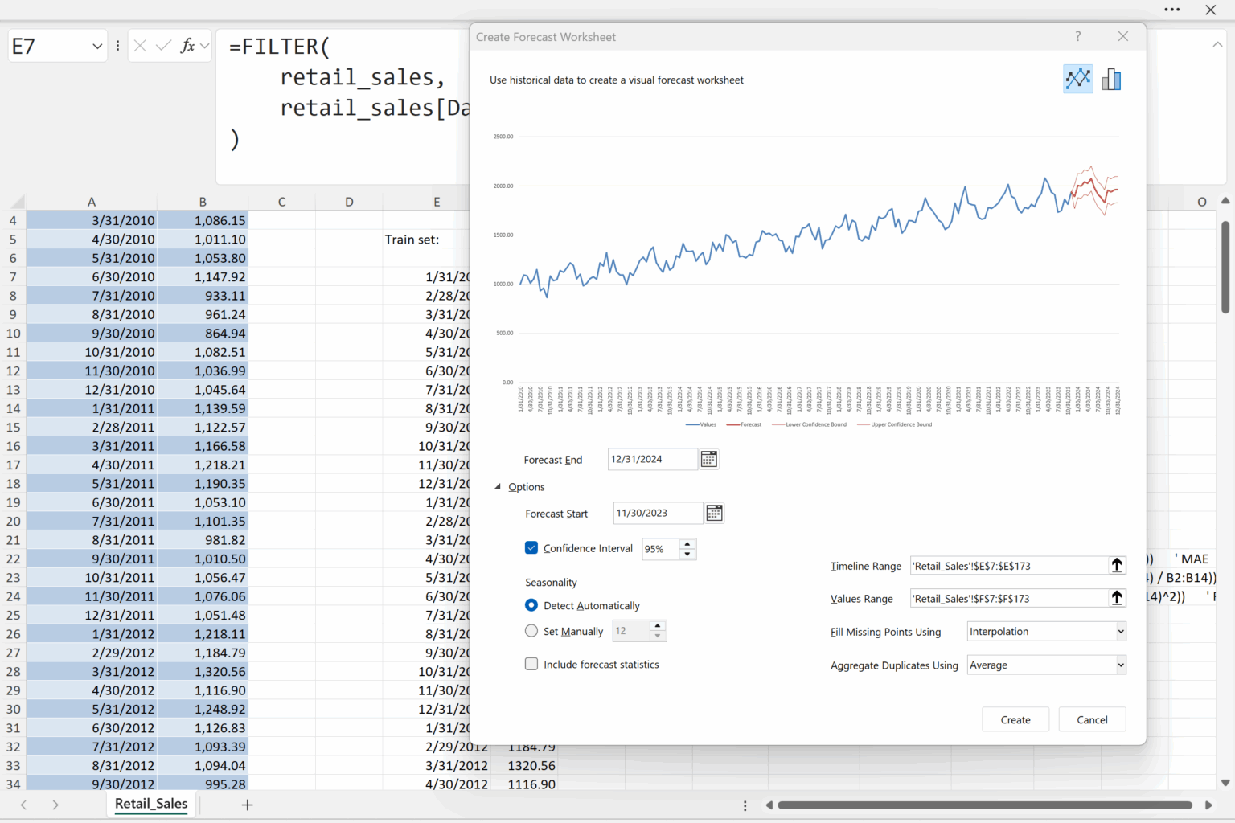Image resolution: width=1235 pixels, height=823 pixels.
Task: Click Values Range collapse selector icon
Action: 1117,598
